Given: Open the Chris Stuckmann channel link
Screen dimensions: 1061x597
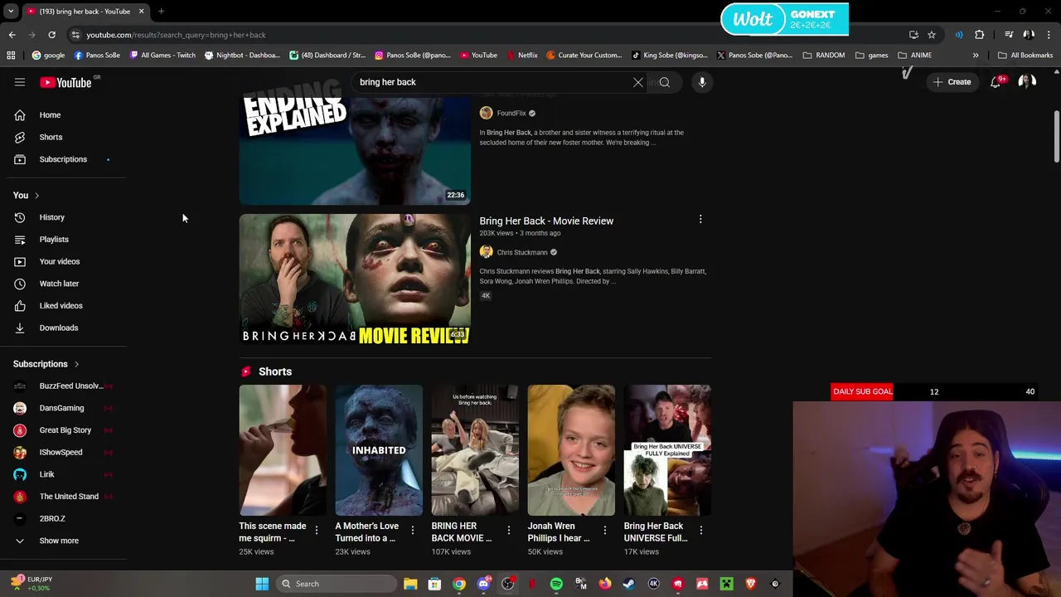Looking at the screenshot, I should pos(522,252).
